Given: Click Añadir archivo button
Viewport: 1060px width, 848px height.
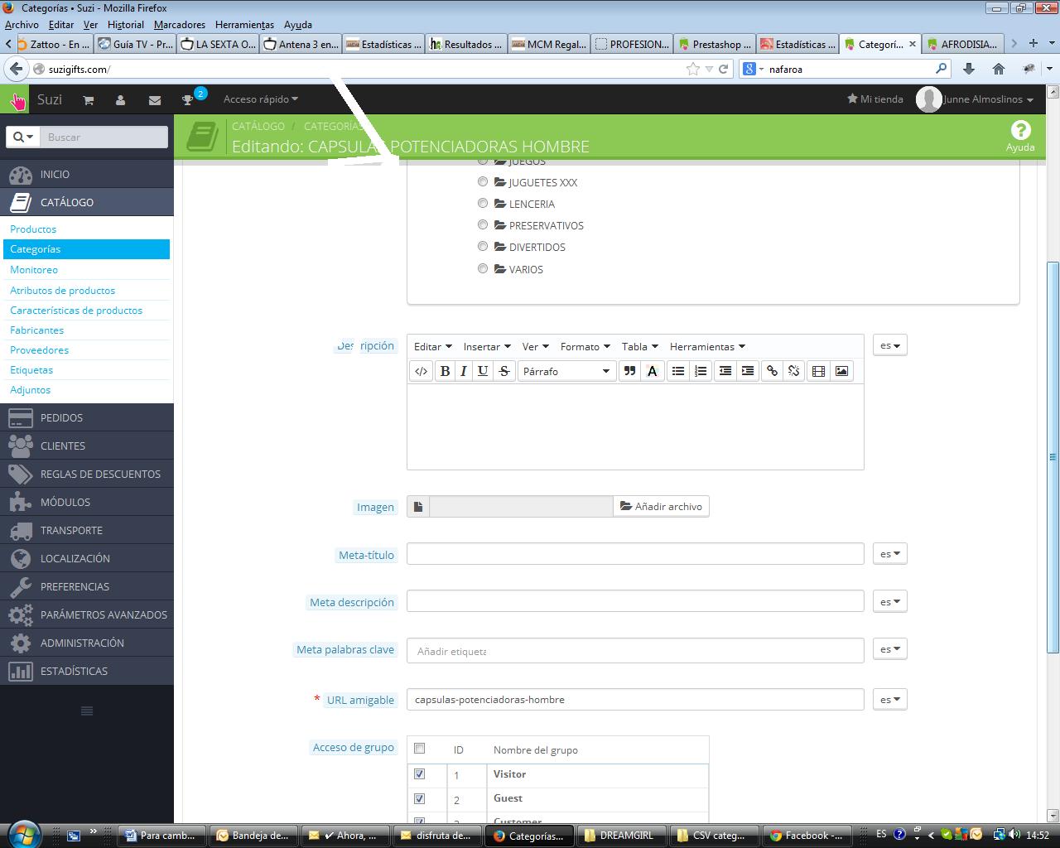Looking at the screenshot, I should 661,506.
